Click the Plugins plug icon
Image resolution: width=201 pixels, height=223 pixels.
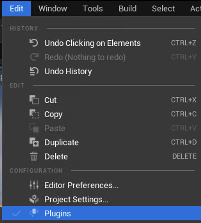34,213
